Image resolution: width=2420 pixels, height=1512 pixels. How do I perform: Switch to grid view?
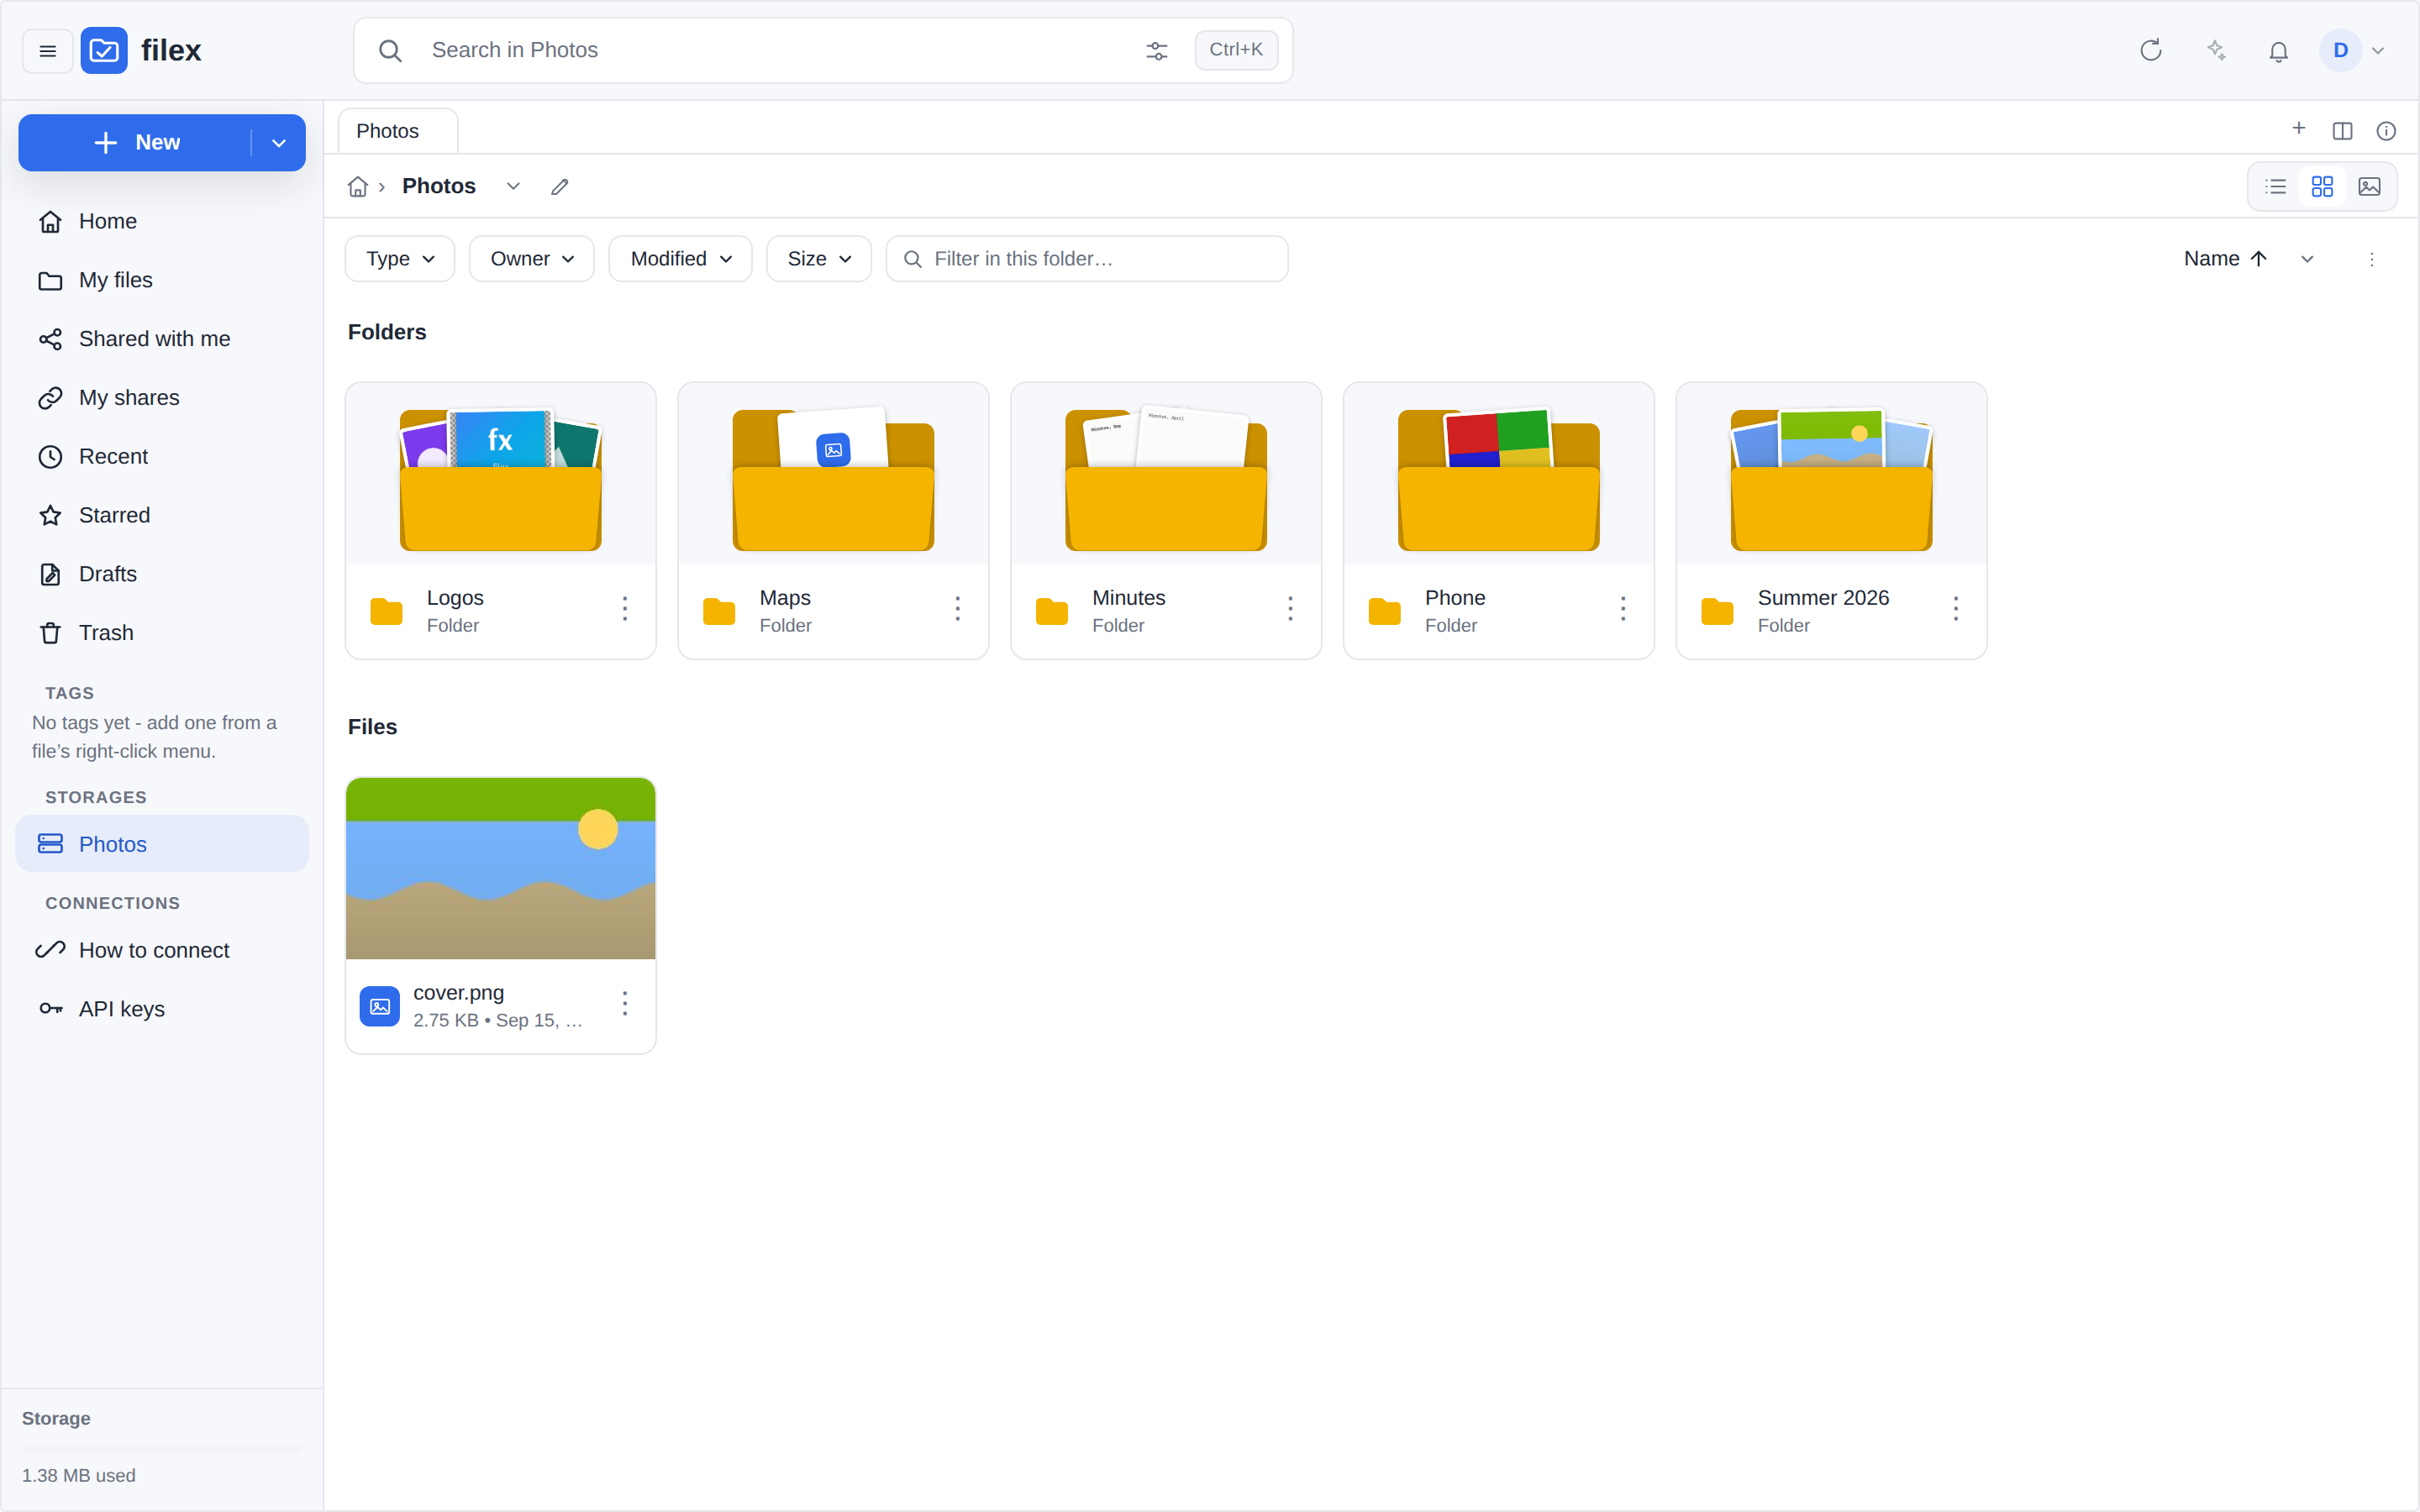pos(2322,187)
